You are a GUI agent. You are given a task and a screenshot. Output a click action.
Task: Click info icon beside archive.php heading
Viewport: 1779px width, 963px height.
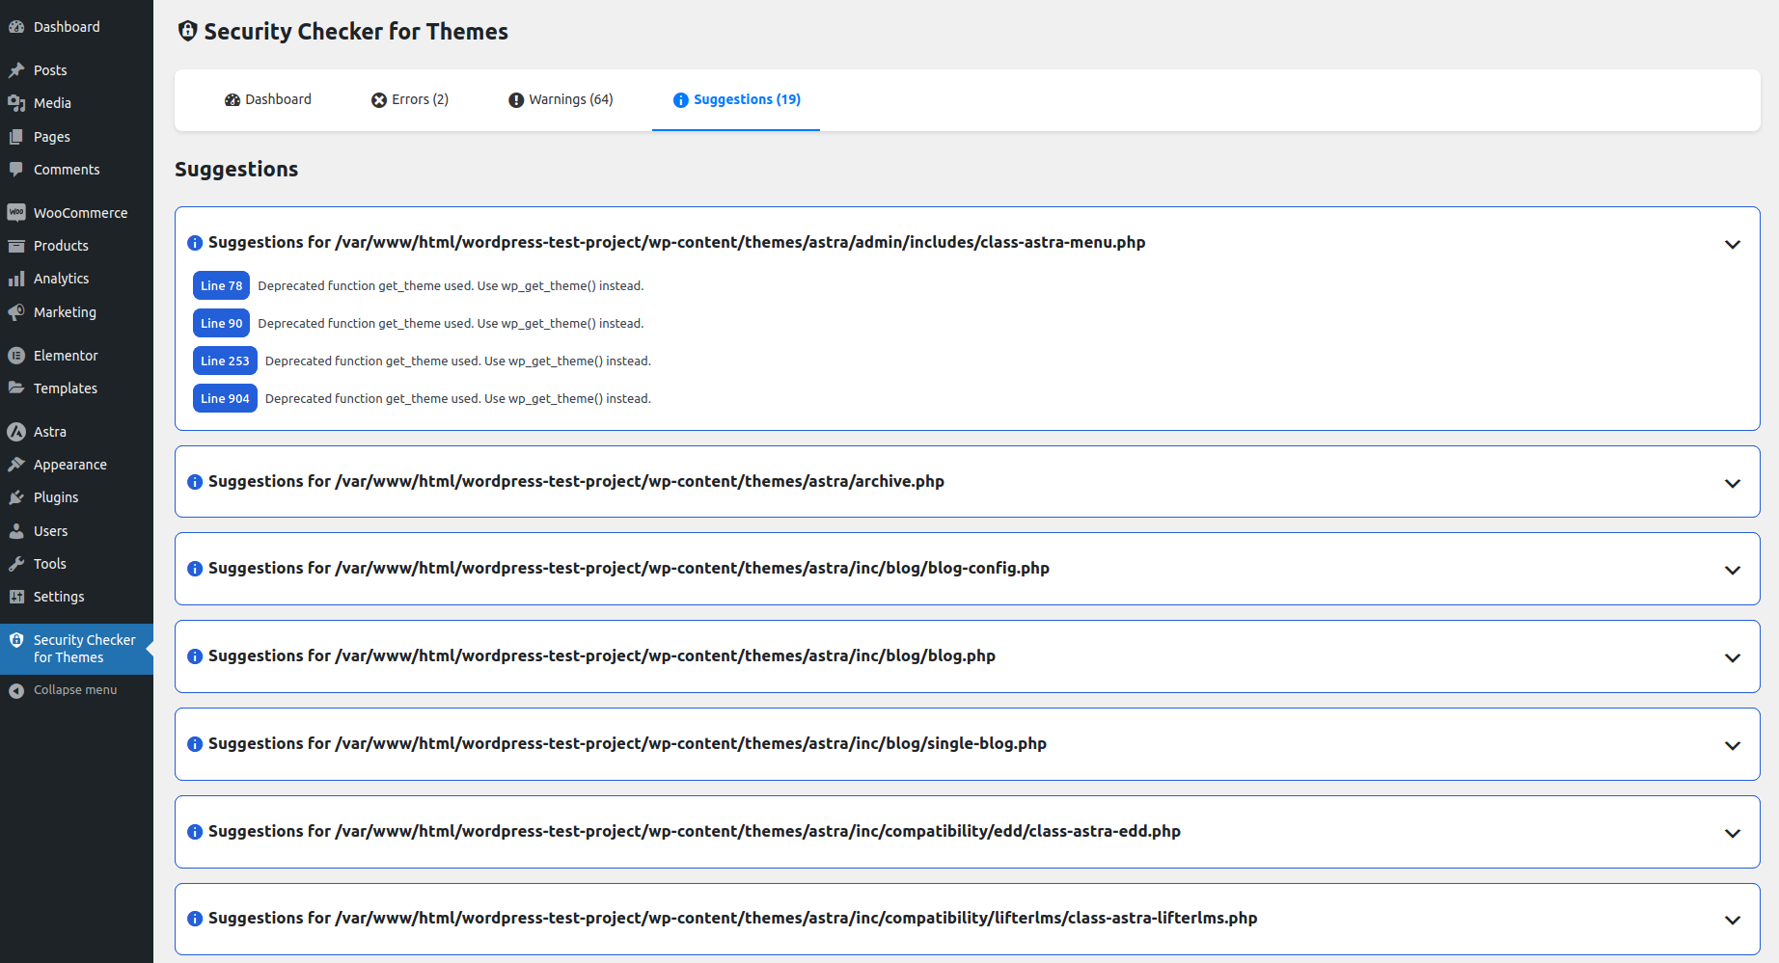(x=195, y=482)
